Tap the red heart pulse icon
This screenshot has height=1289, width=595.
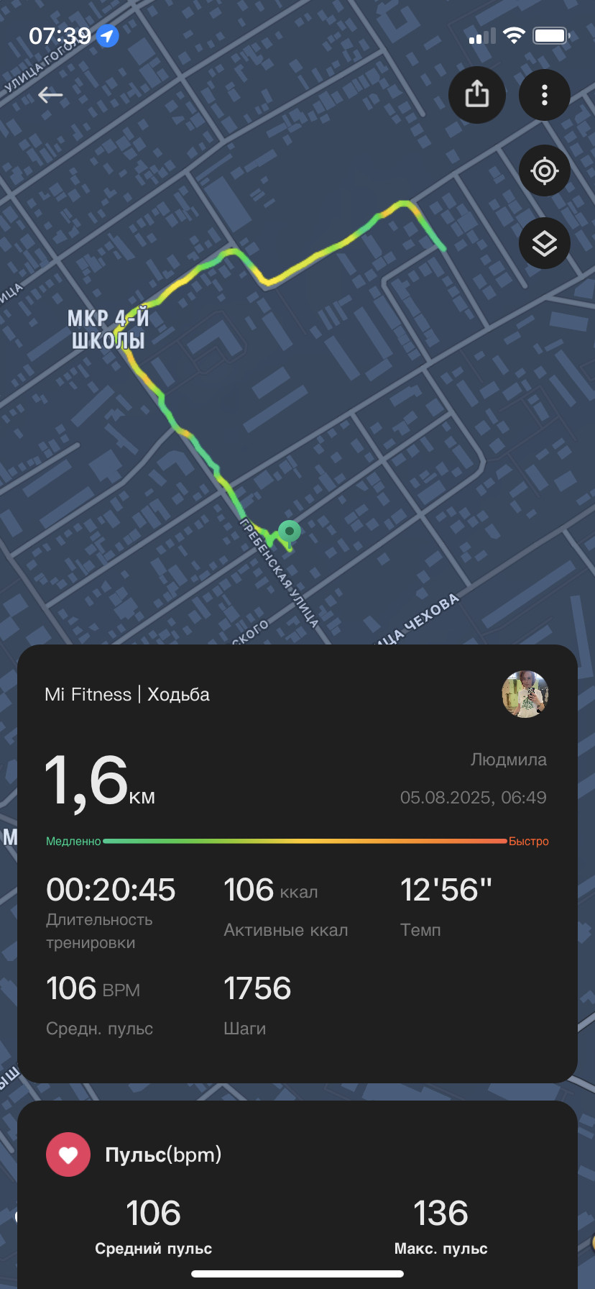tap(68, 1154)
